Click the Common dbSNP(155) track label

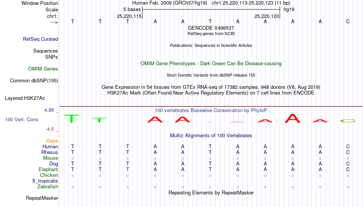pyautogui.click(x=34, y=81)
